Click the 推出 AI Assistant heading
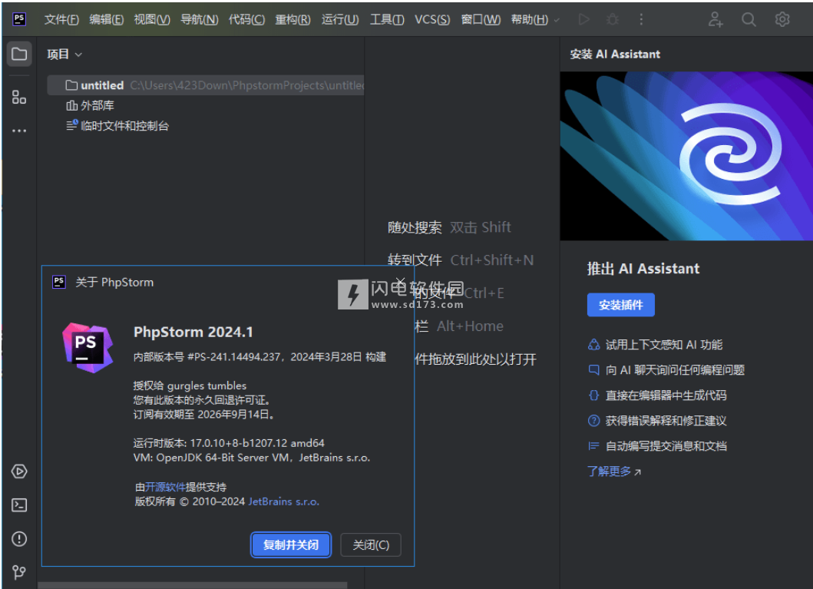 coord(643,269)
